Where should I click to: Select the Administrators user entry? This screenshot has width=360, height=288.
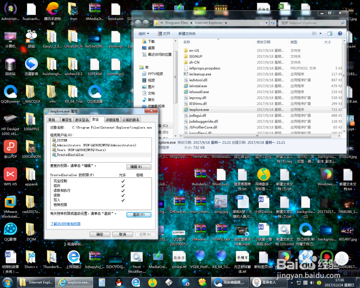101,145
